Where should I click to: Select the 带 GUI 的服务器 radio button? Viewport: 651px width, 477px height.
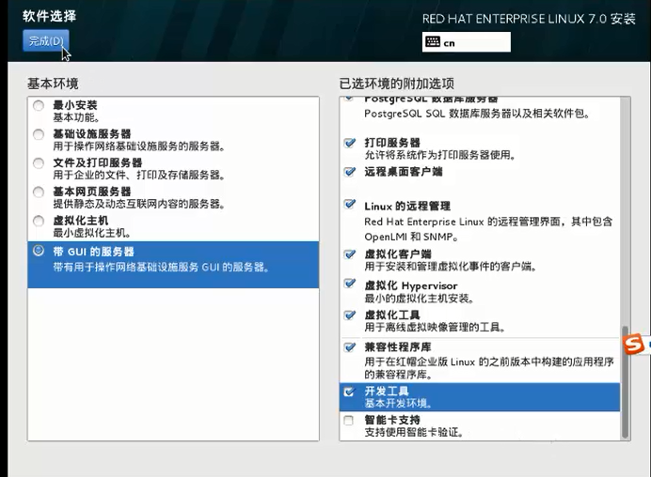(x=39, y=251)
